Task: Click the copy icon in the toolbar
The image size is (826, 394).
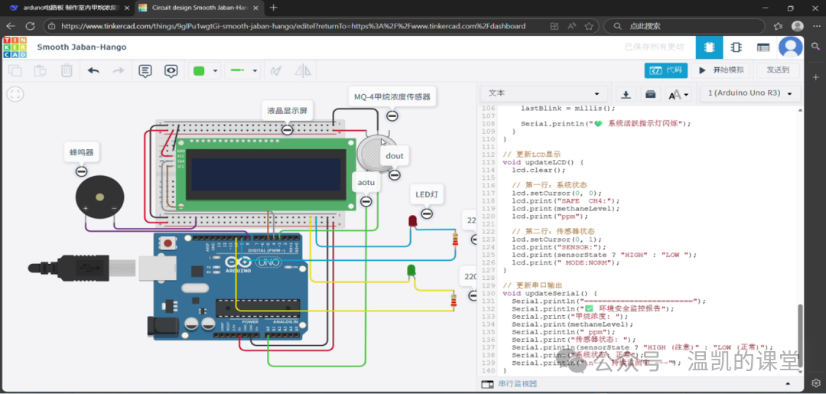Action: pyautogui.click(x=15, y=70)
